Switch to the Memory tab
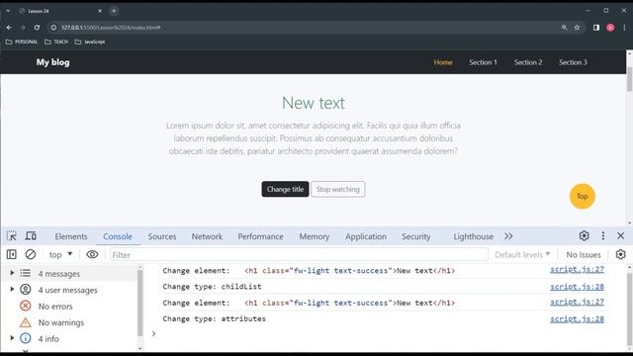The image size is (633, 356). 315,236
